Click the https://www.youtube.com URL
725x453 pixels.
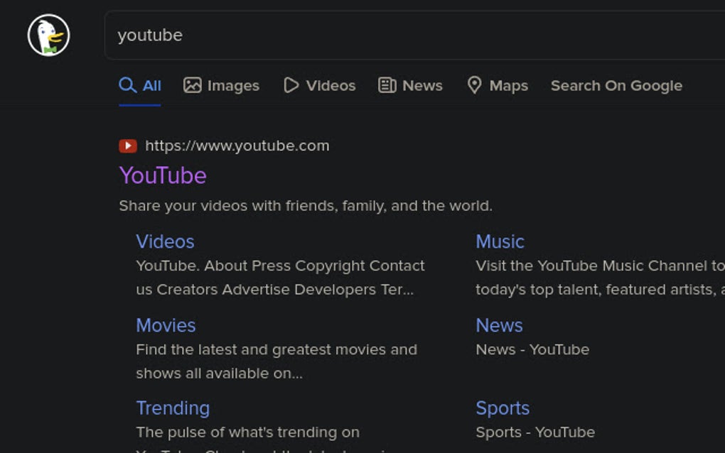pyautogui.click(x=237, y=146)
